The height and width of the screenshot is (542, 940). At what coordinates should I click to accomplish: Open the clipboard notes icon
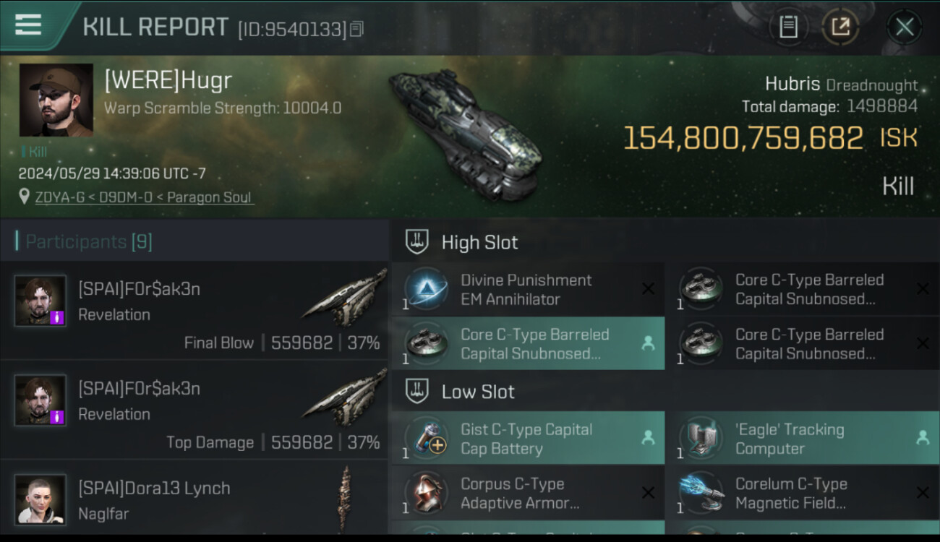[x=788, y=27]
